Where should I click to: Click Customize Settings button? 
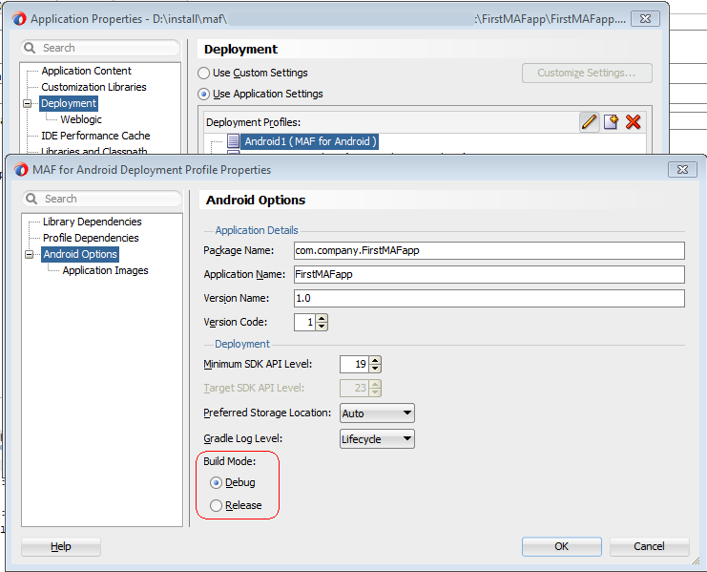587,74
